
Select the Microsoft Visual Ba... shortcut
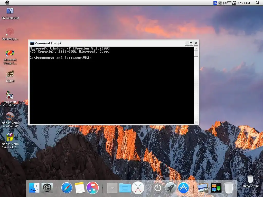click(10, 99)
